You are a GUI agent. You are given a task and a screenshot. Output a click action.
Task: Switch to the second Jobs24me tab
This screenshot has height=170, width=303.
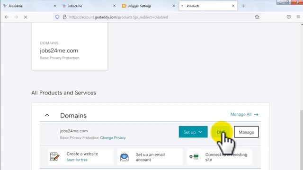(x=89, y=6)
